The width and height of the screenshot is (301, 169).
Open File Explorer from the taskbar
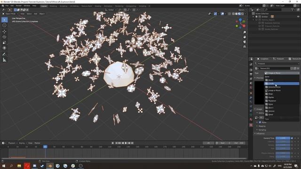pyautogui.click(x=19, y=166)
